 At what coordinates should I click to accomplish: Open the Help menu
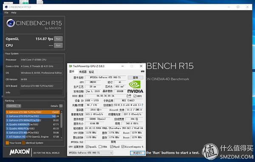click(x=14, y=13)
